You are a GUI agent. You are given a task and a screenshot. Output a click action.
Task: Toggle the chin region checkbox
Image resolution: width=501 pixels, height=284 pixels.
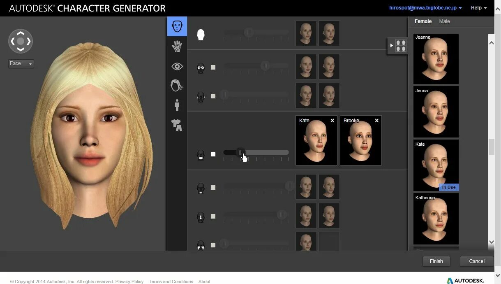tap(213, 187)
